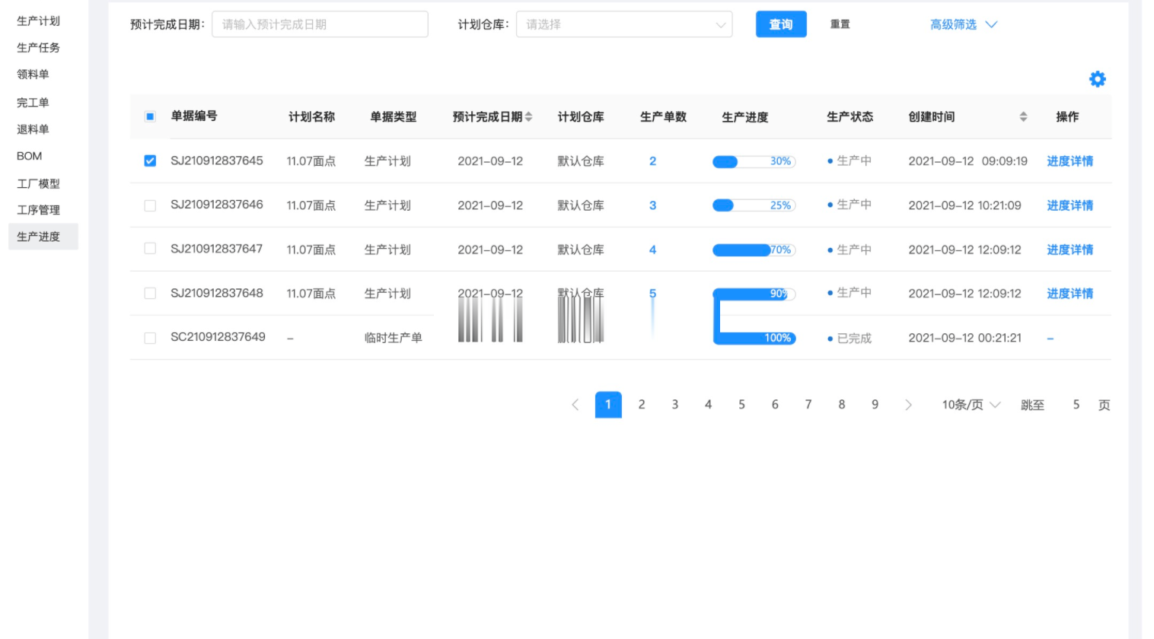
Task: Click 生产单数 link 4 for SJ210912837647
Action: [x=652, y=250]
